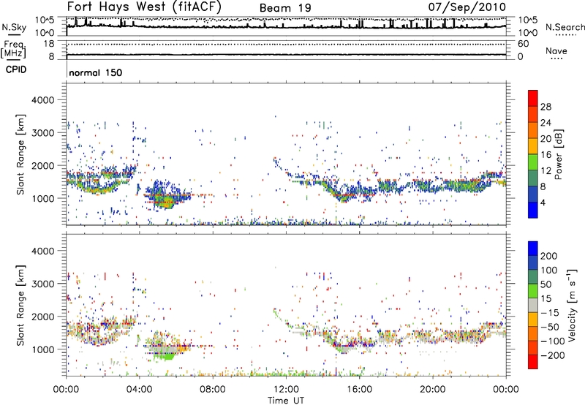
Task: Click the 'Slant Range [km]' label of the power panel
Action: [x=20, y=154]
